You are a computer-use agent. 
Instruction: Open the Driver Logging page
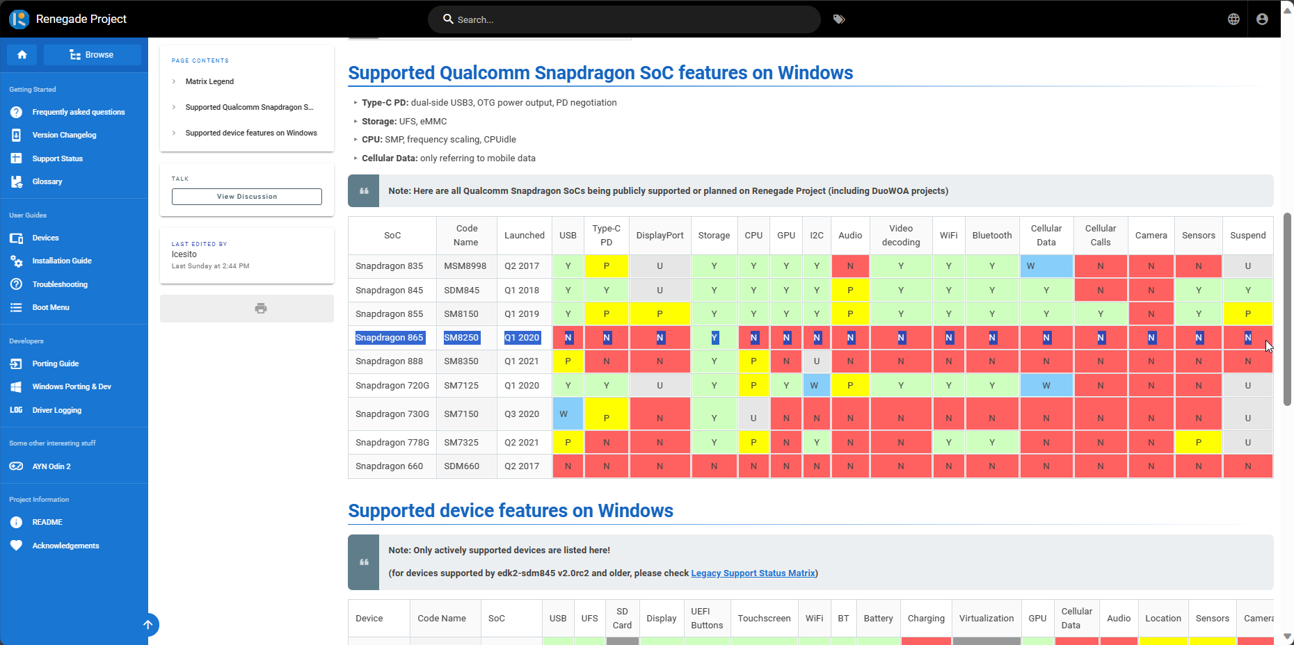coord(56,410)
